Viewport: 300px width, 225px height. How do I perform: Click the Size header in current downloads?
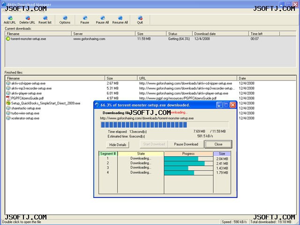[x=151, y=34]
